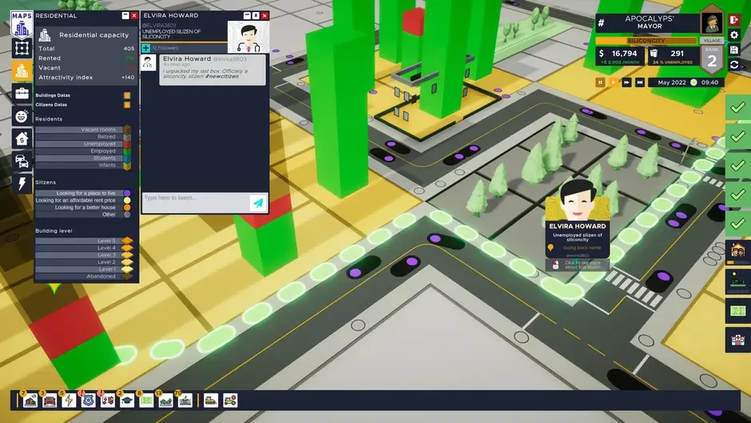Pause the game time
751x423 pixels.
tap(600, 82)
